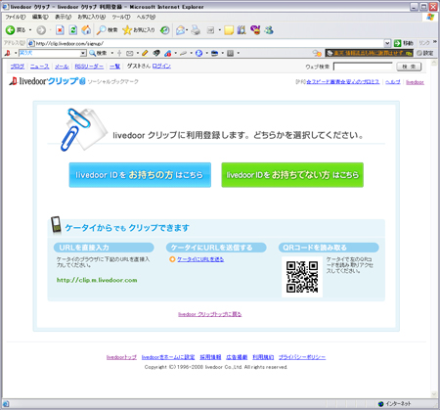
Task: Open the RSSリーダー link
Action: pos(89,67)
